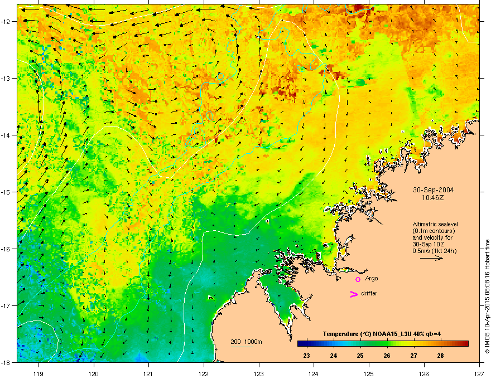Click longitude label 127 on bottom axis

tap(479, 373)
